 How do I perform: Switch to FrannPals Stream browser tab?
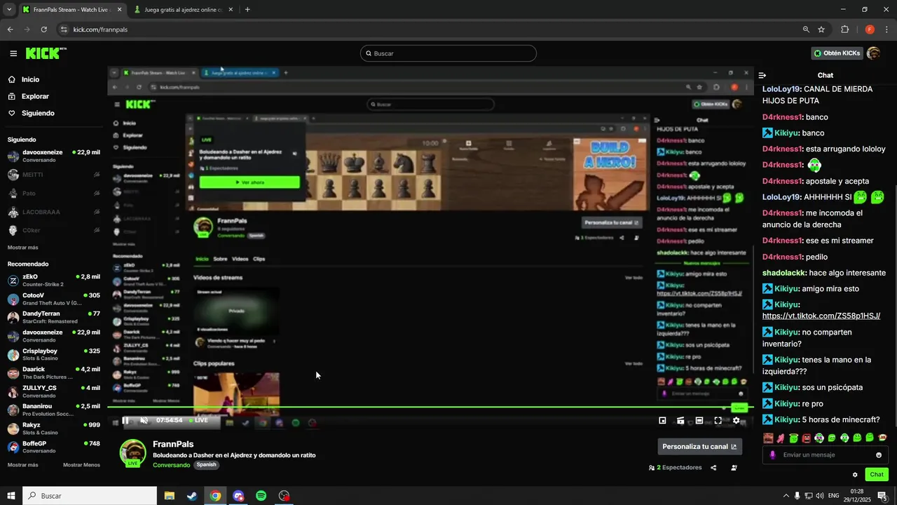(71, 10)
